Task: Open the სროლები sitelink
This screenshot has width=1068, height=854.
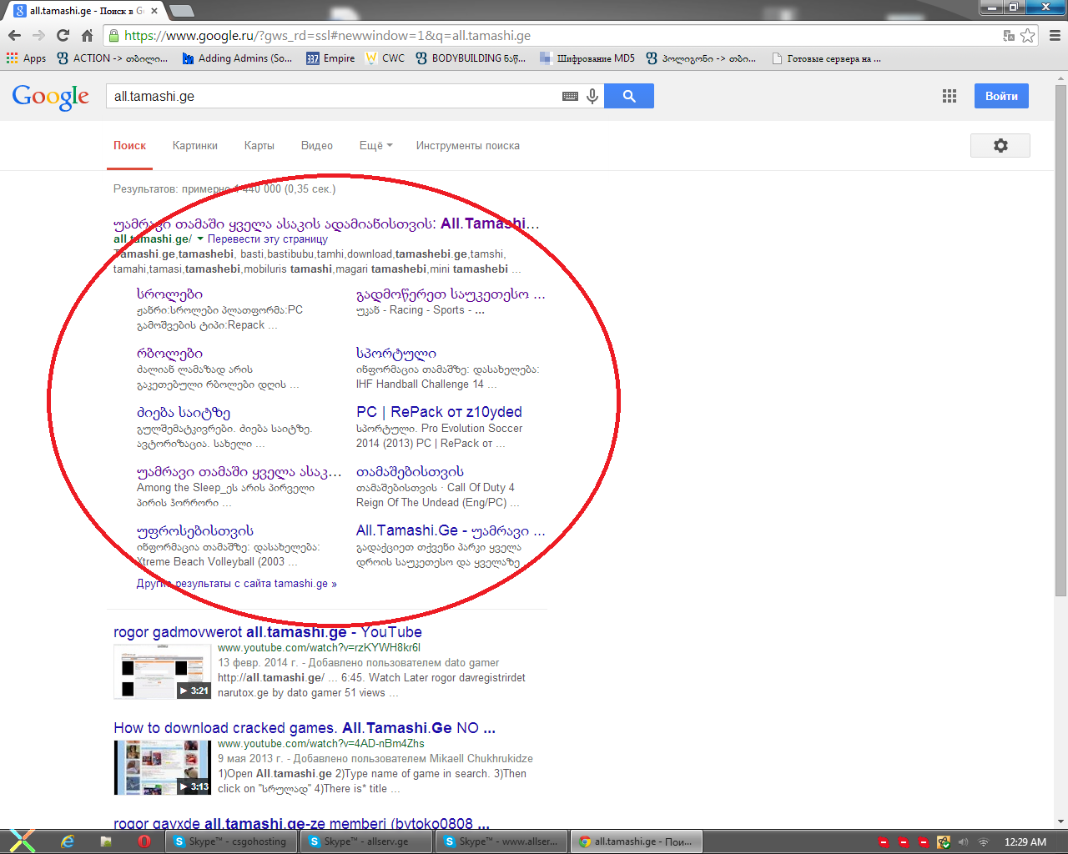Action: (169, 294)
